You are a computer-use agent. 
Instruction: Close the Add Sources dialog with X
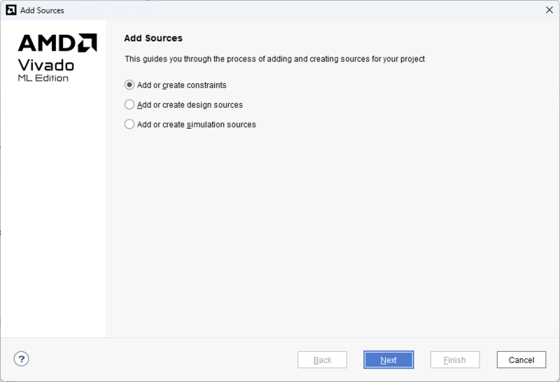click(549, 10)
